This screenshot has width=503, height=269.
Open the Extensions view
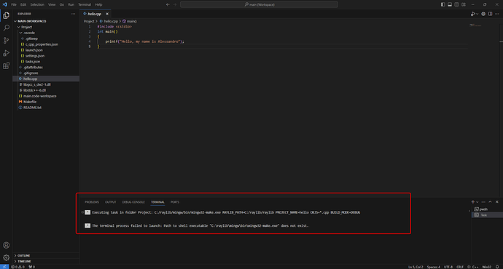tap(6, 66)
